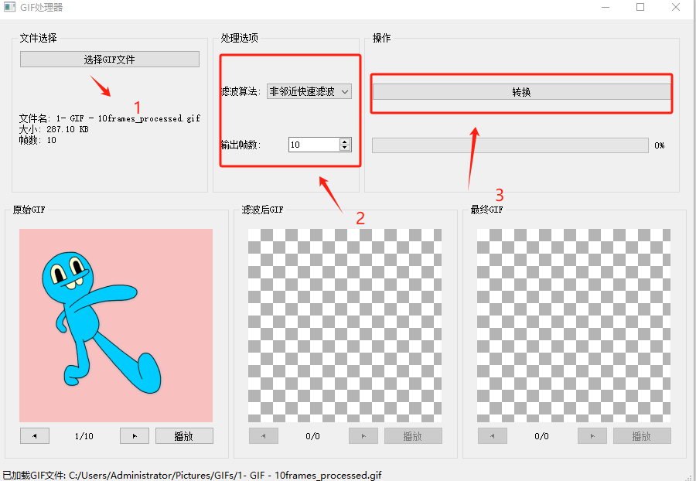The width and height of the screenshot is (696, 481).
Task: Decrease 输出帧数 with the down arrow
Action: point(345,148)
